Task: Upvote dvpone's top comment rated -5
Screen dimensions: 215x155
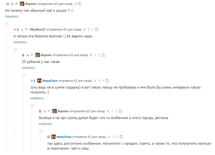Action: pyautogui.click(x=12, y=4)
